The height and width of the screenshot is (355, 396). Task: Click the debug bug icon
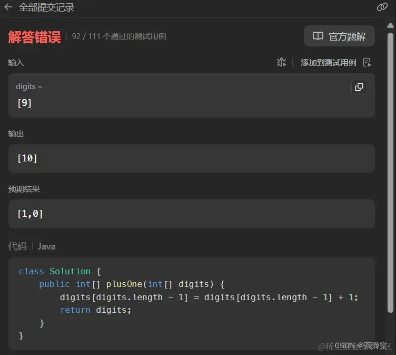click(281, 62)
